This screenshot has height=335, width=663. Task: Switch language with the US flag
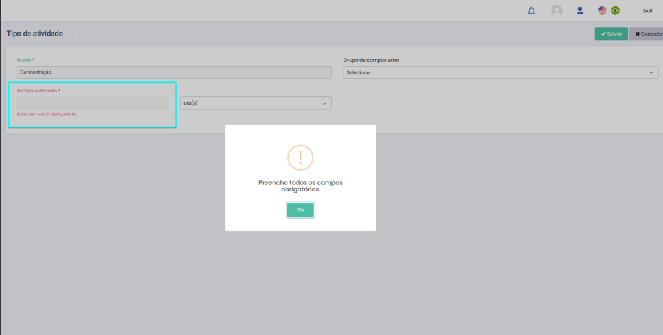[602, 10]
